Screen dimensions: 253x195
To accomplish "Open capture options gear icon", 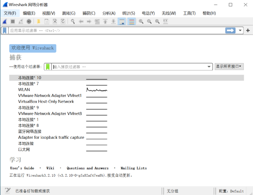I will [x=29, y=21].
